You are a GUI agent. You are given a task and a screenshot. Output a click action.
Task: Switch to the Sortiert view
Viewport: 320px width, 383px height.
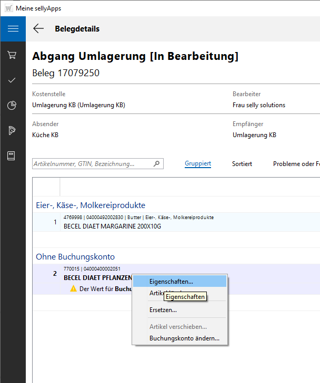coord(242,164)
